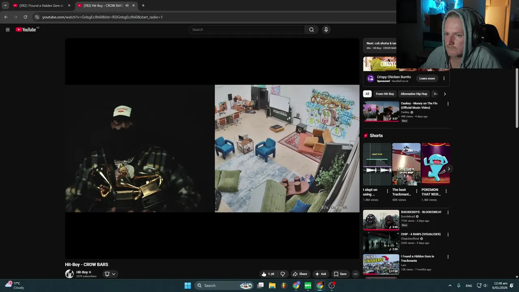Open the POKEMON short thumbnail
This screenshot has height=292, width=519.
(x=435, y=164)
